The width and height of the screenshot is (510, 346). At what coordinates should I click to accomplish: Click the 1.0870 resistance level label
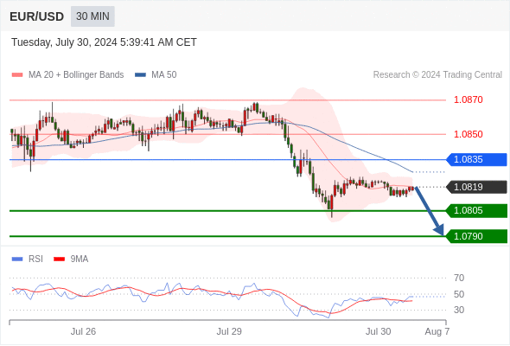[468, 99]
